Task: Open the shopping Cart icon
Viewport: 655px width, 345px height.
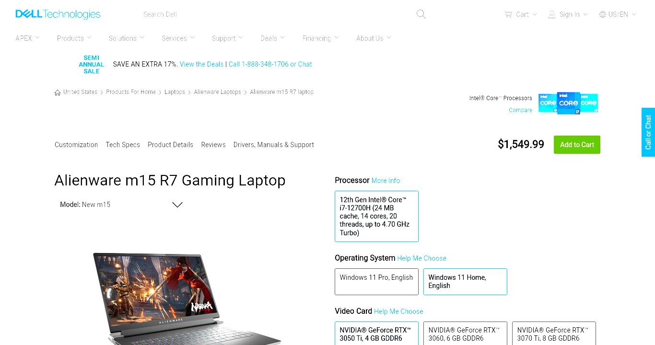Action: pos(508,14)
